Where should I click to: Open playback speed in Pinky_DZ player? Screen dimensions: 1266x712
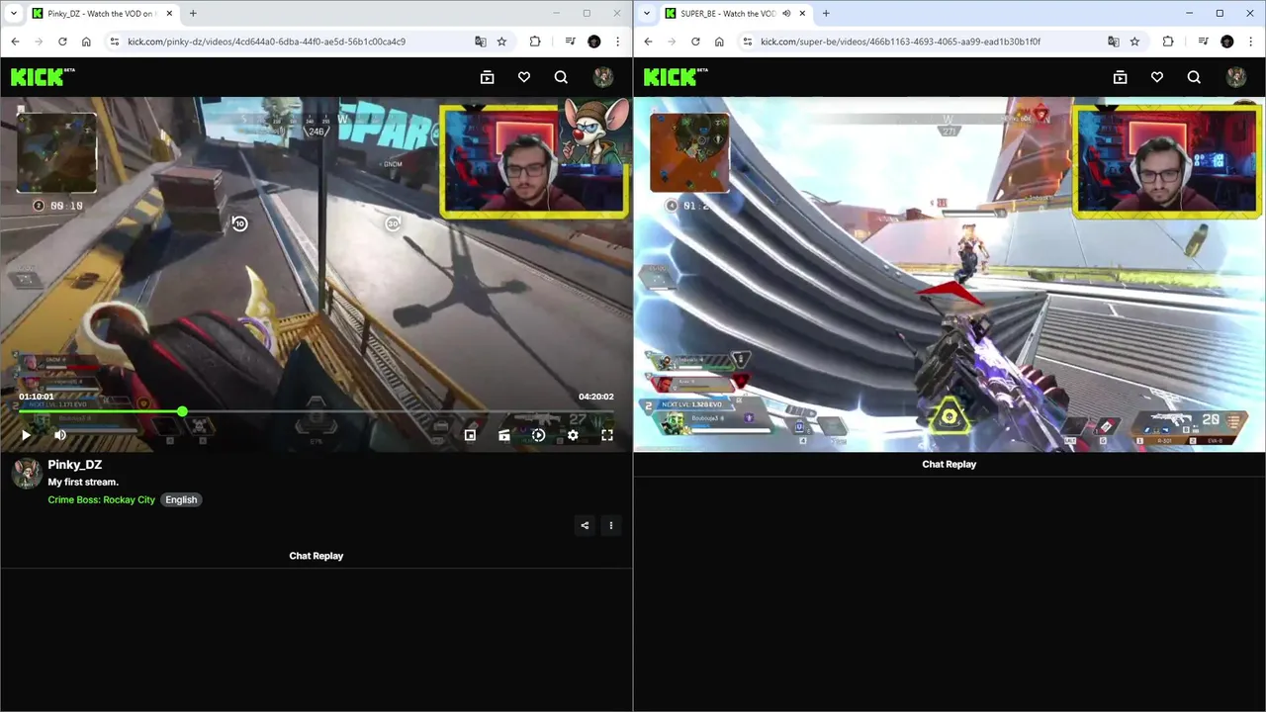pos(538,435)
